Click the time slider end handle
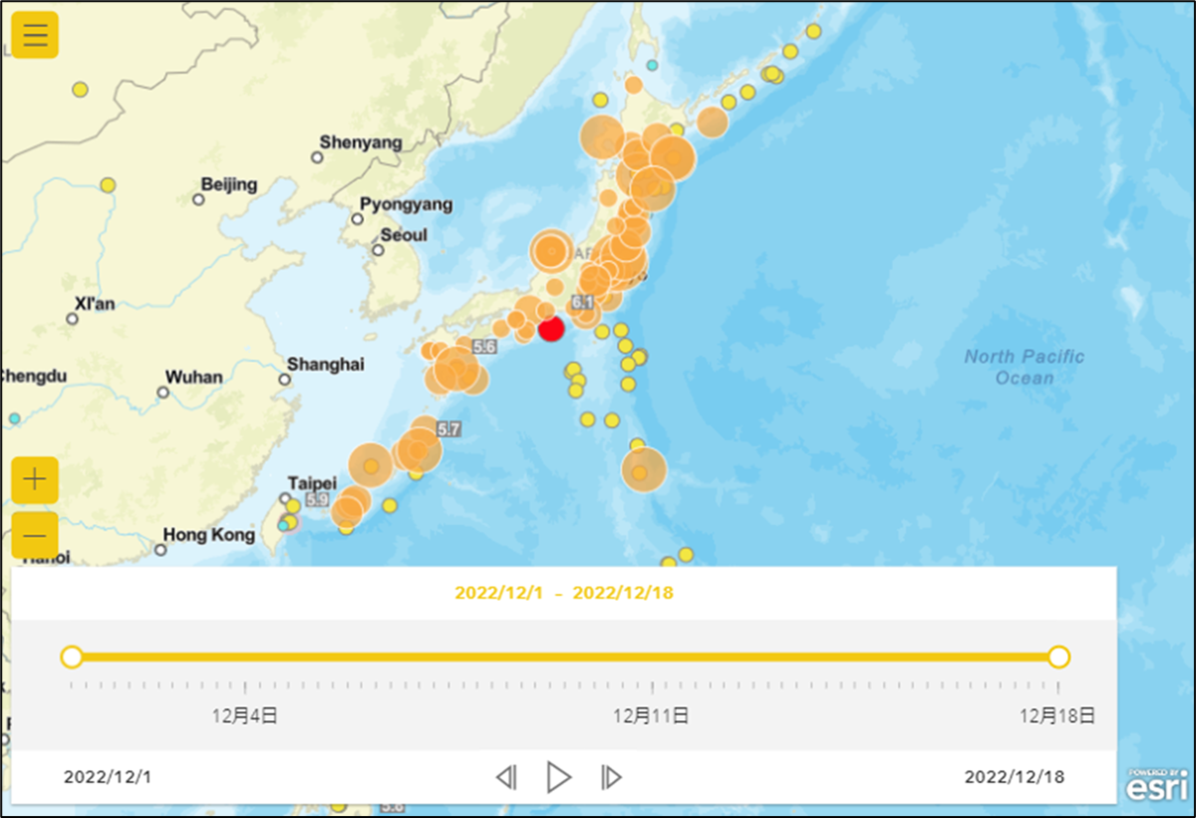The image size is (1196, 818). point(1058,658)
